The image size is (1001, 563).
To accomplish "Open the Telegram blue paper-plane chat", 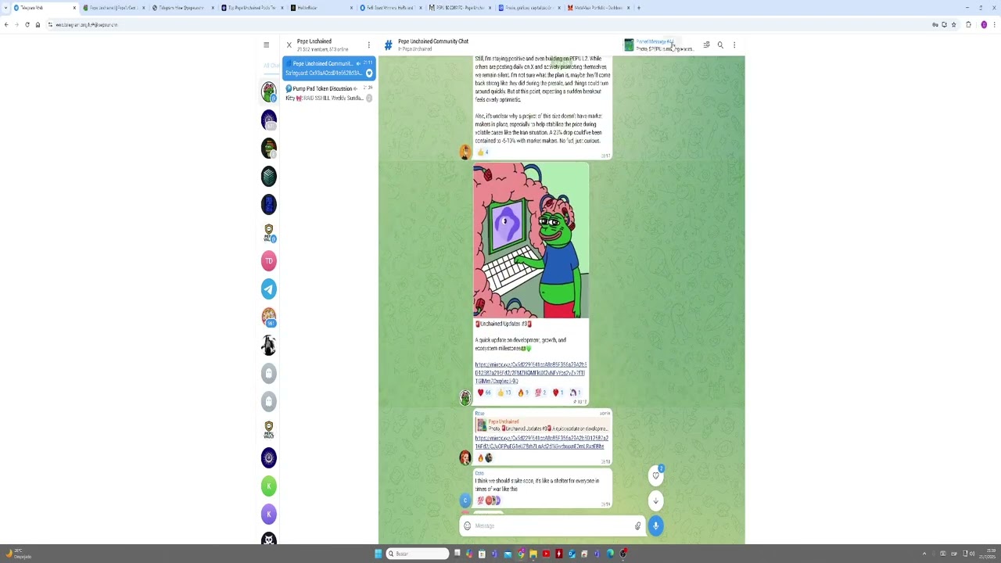I will [268, 289].
